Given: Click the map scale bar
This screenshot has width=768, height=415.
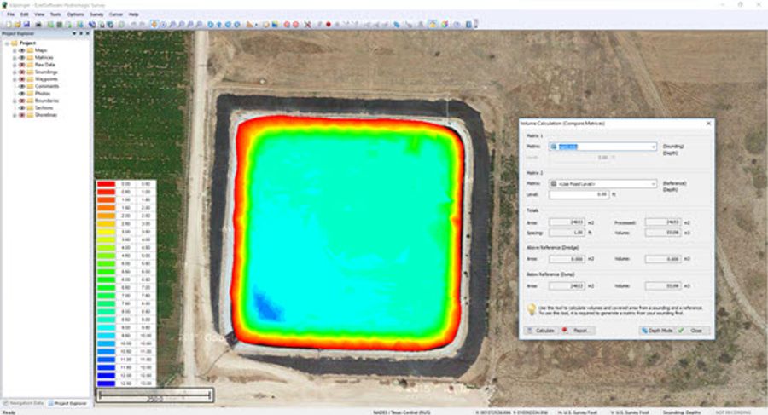Looking at the screenshot, I should [154, 395].
